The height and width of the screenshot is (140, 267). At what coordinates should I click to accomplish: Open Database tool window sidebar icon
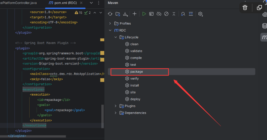(x=264, y=26)
